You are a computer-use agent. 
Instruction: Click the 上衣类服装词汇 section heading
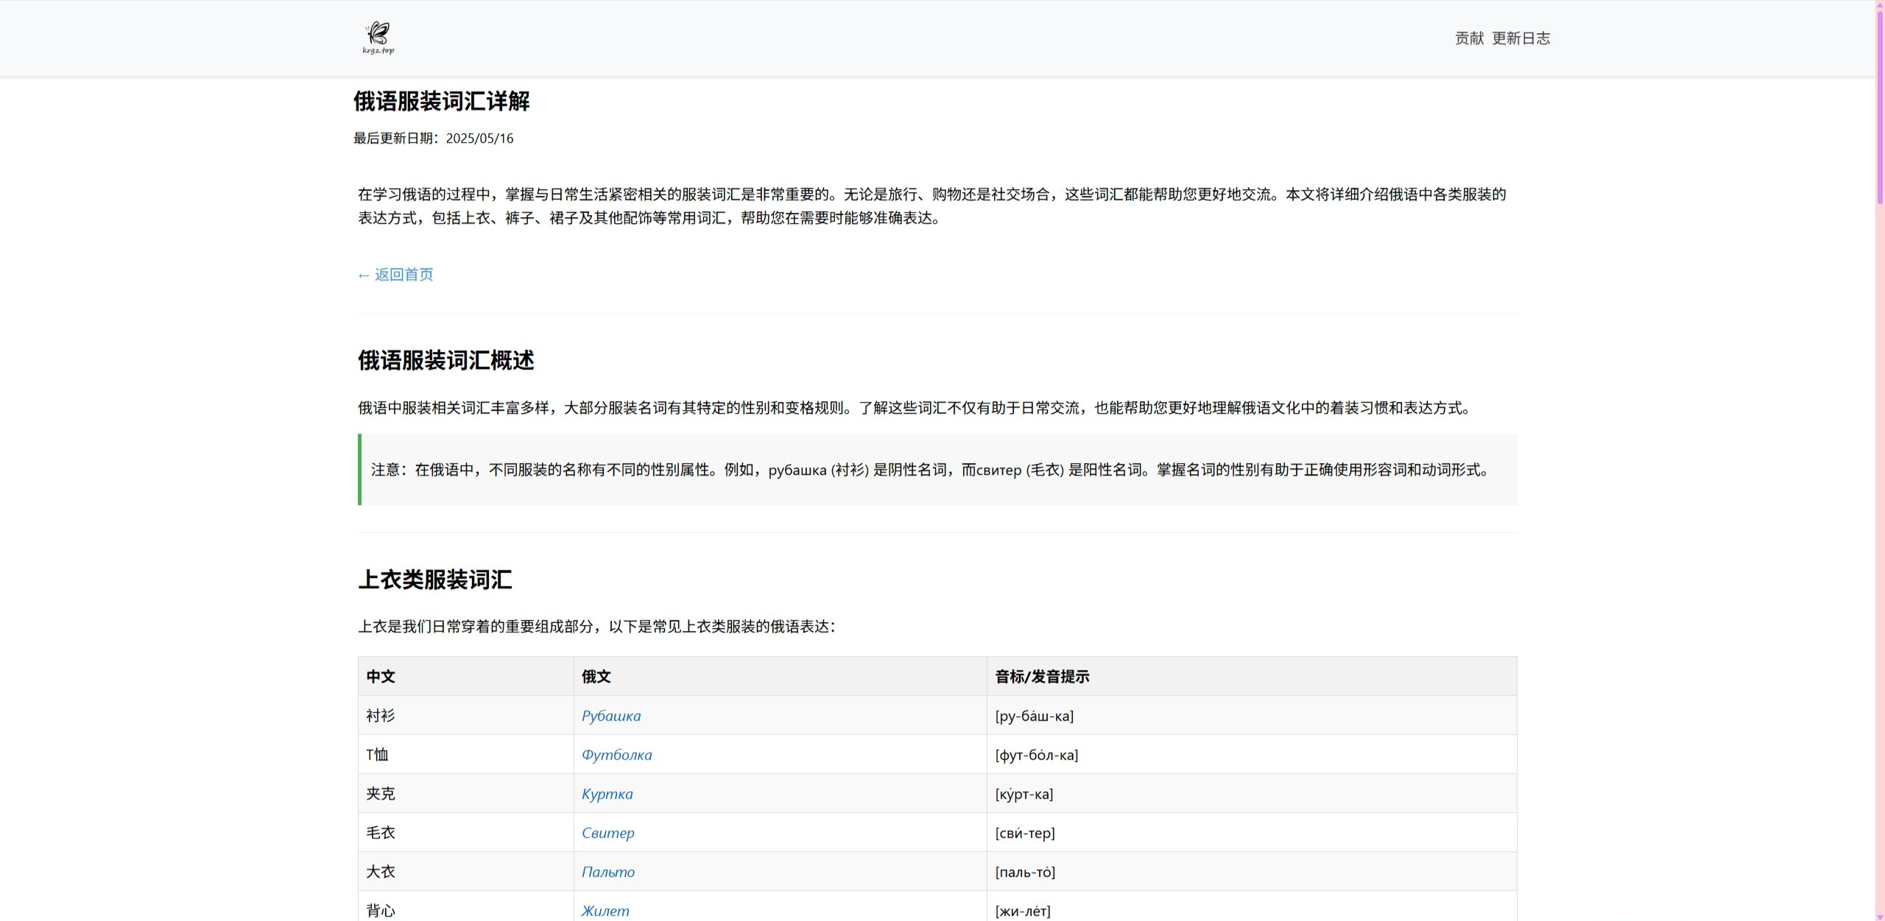[437, 580]
